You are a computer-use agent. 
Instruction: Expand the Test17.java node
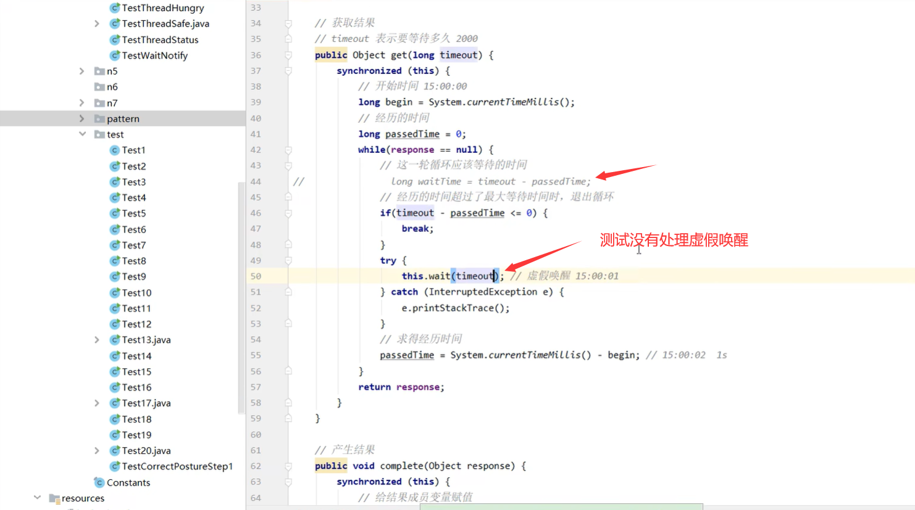point(97,403)
